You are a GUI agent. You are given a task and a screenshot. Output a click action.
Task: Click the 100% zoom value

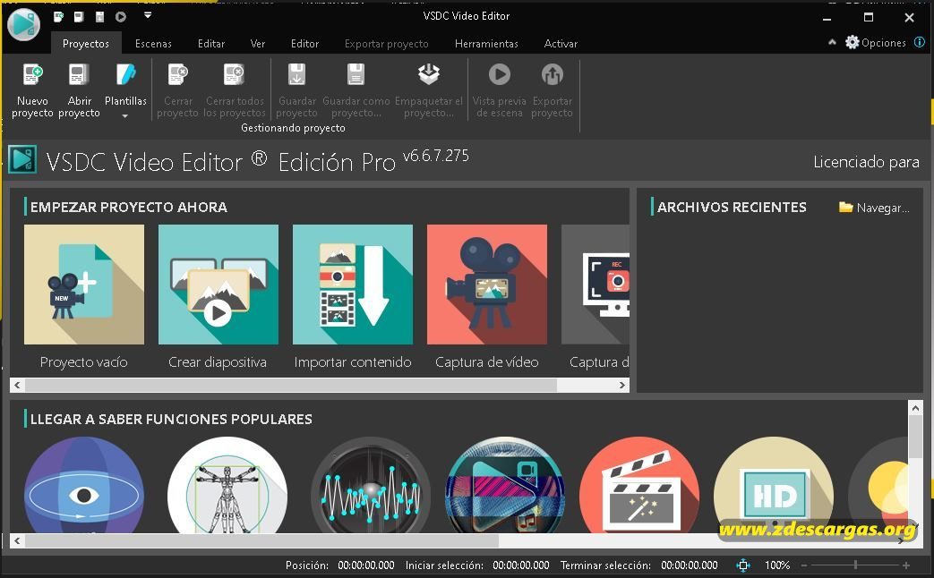tap(776, 565)
